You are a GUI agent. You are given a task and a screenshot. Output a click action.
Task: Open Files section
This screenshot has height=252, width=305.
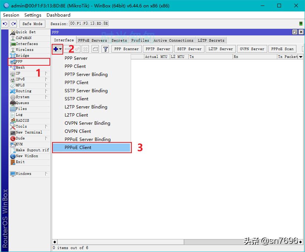pos(30,109)
